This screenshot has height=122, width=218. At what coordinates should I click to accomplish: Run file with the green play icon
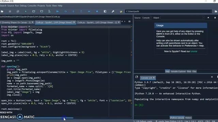coord(26,11)
